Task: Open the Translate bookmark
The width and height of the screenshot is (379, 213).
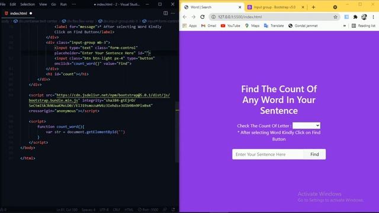Action: click(274, 25)
